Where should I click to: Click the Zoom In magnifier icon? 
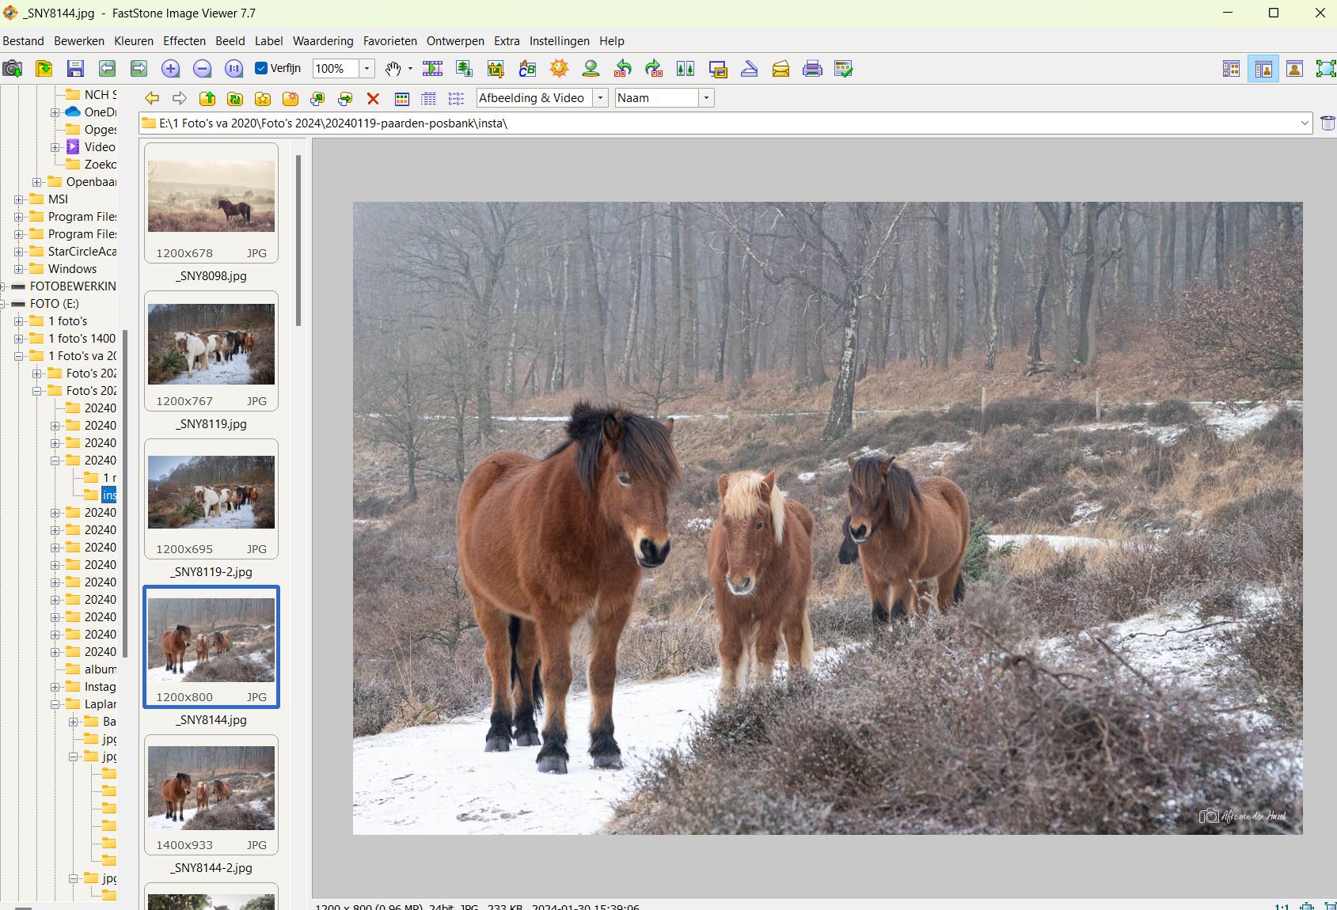170,69
